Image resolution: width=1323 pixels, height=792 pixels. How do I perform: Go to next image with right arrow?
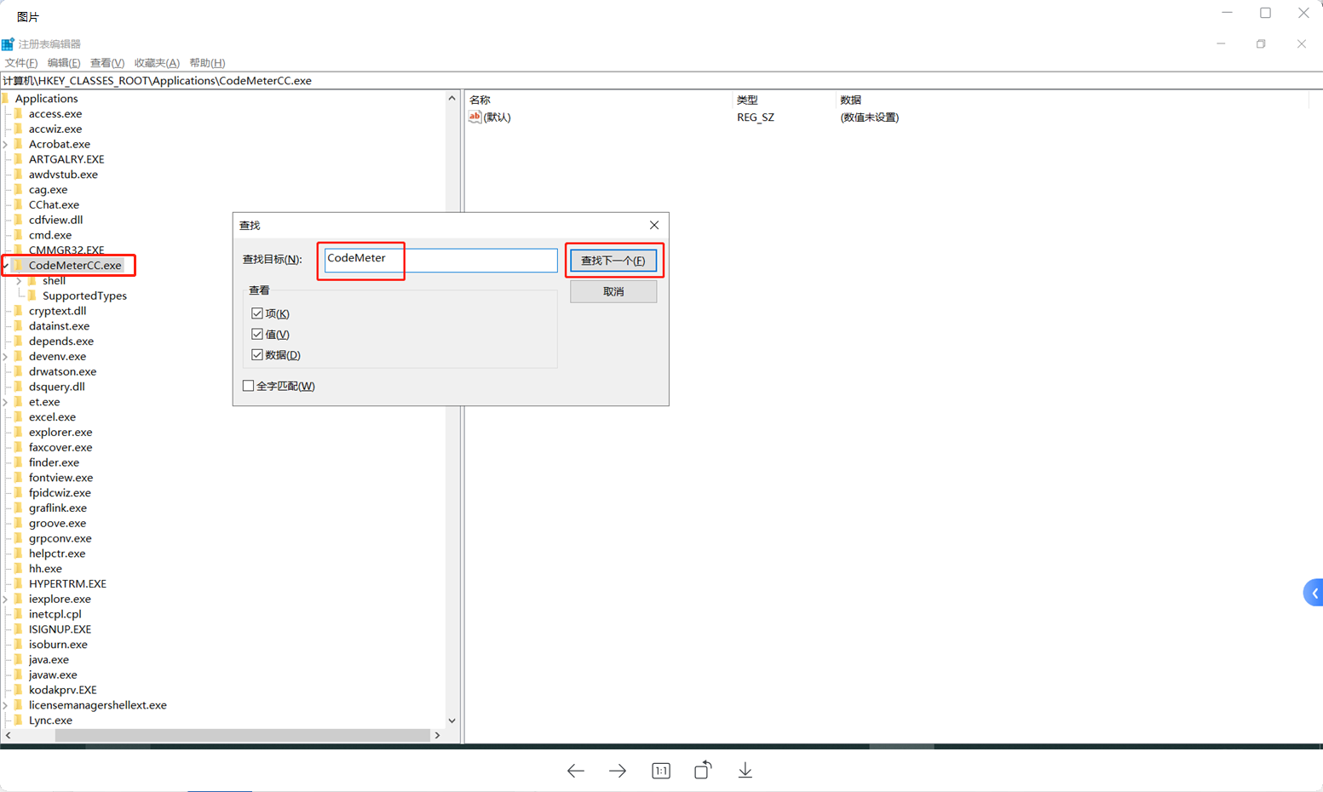618,771
